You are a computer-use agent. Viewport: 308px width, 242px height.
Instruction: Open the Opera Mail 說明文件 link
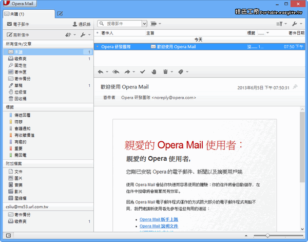(x=159, y=226)
